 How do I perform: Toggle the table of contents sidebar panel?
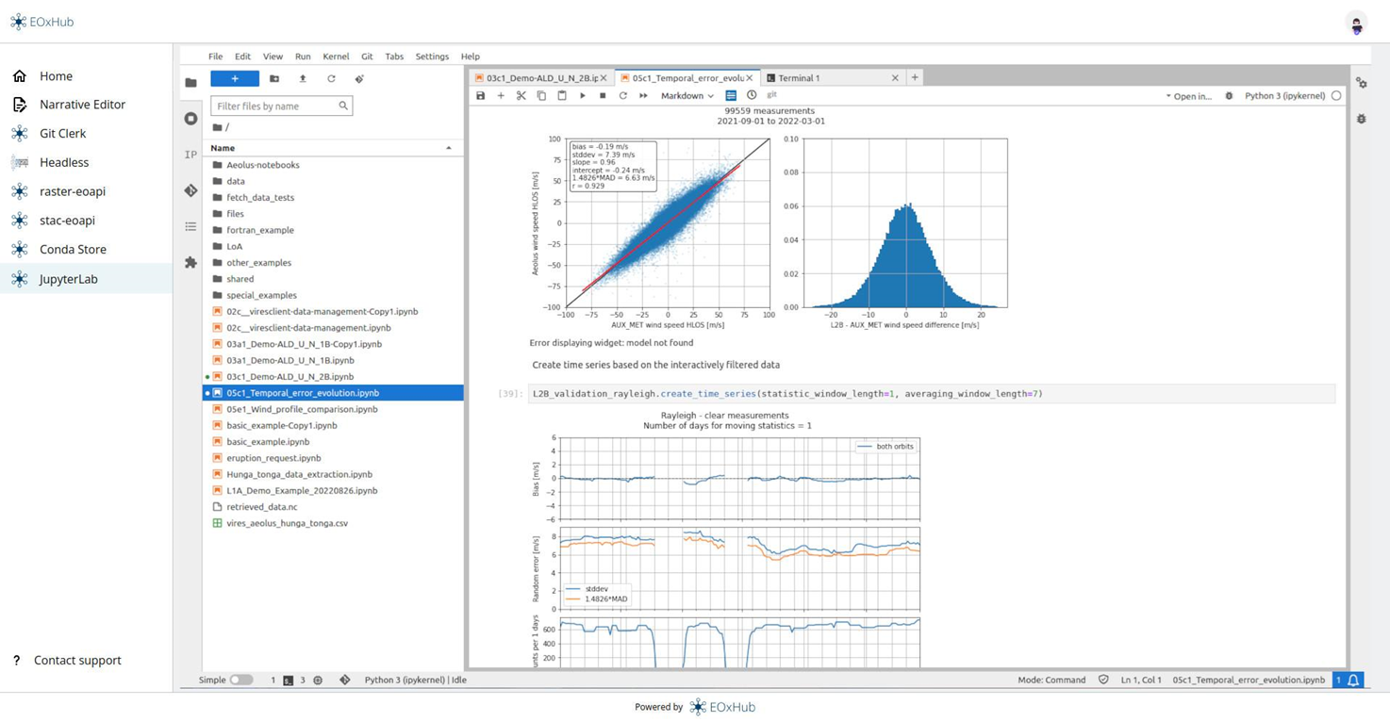(190, 226)
